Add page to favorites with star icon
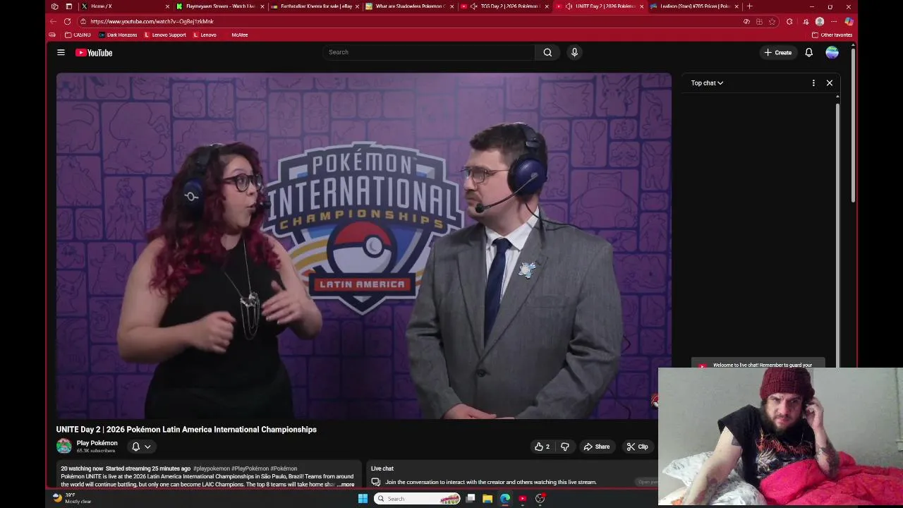Image resolution: width=903 pixels, height=508 pixels. pyautogui.click(x=772, y=21)
